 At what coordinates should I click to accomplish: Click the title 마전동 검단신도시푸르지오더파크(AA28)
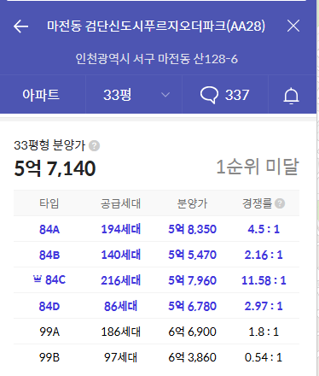[156, 26]
